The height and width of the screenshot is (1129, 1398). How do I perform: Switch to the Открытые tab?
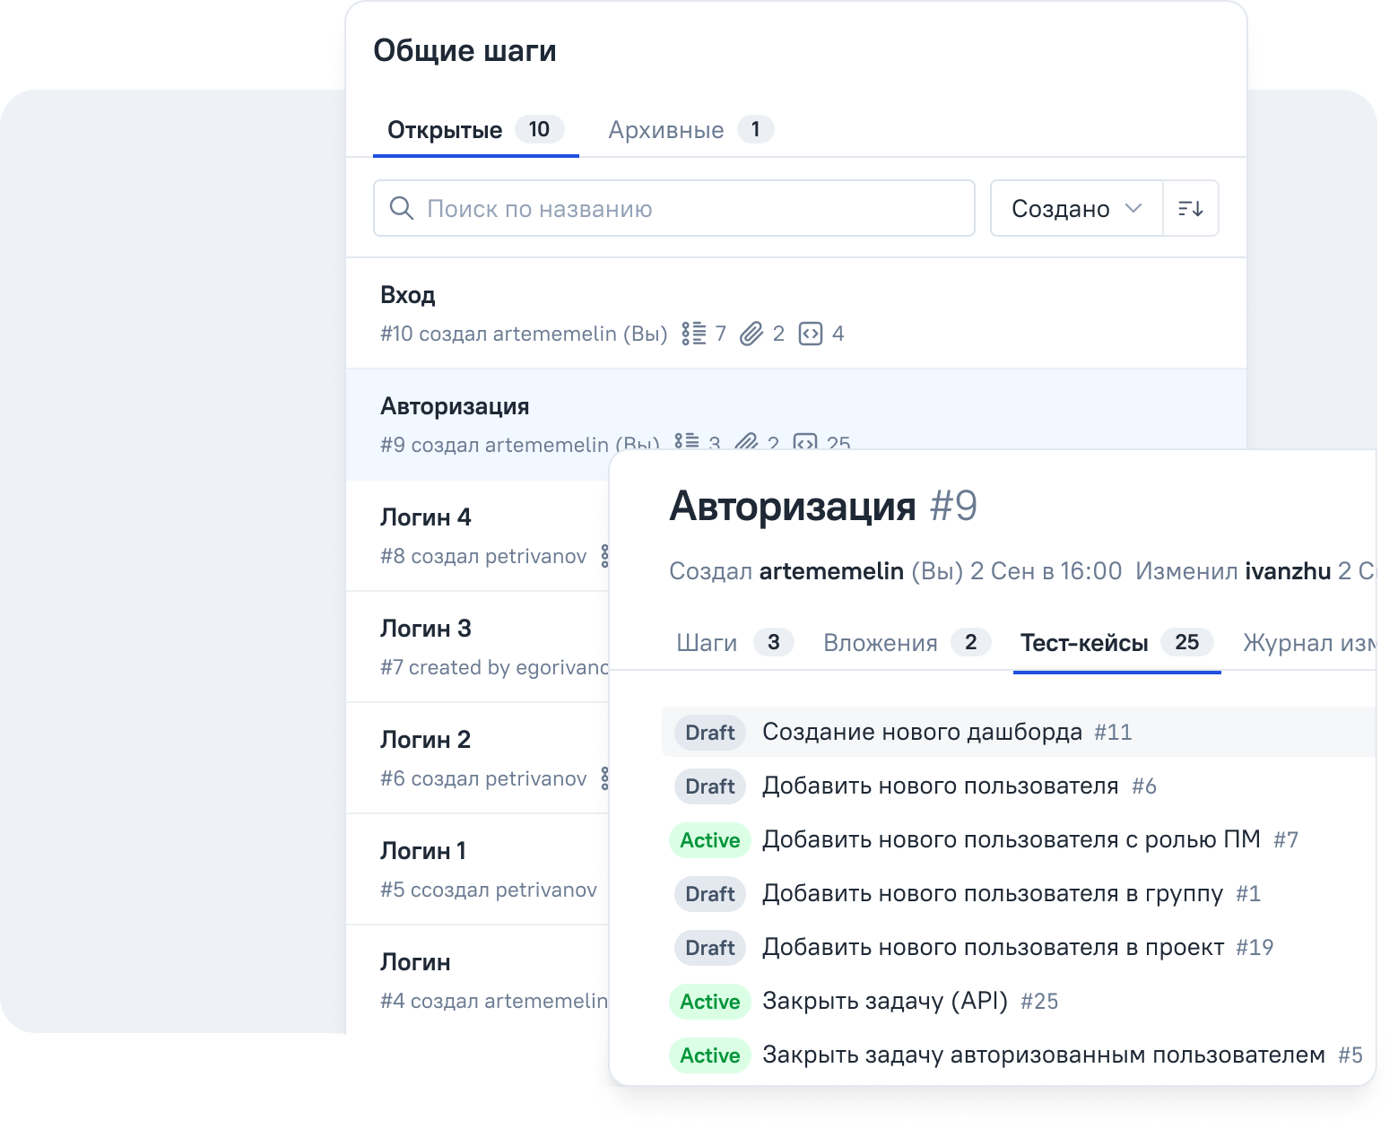point(475,130)
